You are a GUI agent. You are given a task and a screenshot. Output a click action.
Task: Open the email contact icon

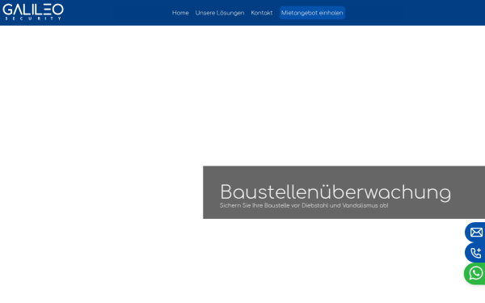coord(475,232)
